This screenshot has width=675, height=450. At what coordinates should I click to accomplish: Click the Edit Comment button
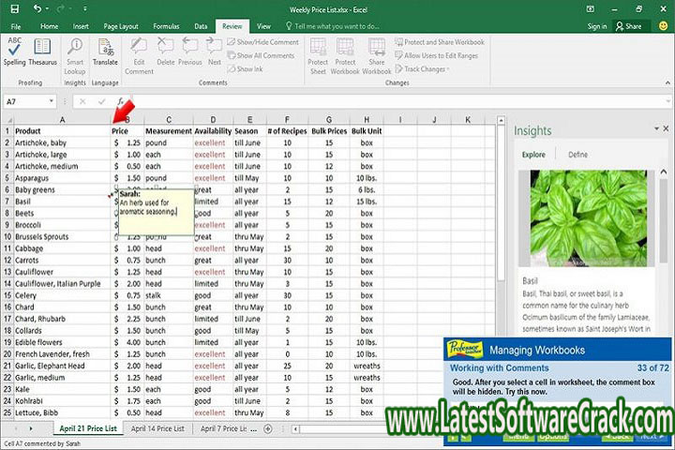pyautogui.click(x=139, y=56)
